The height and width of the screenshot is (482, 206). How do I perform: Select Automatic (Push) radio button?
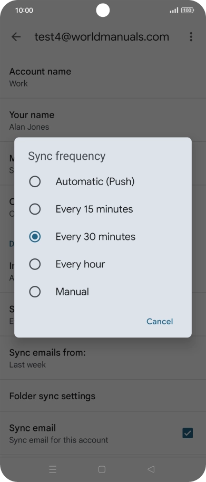35,181
